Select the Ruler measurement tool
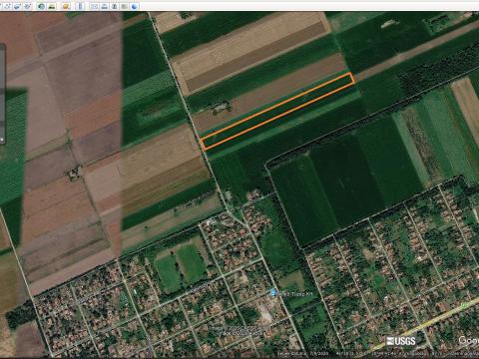479x359 pixels. point(80,6)
